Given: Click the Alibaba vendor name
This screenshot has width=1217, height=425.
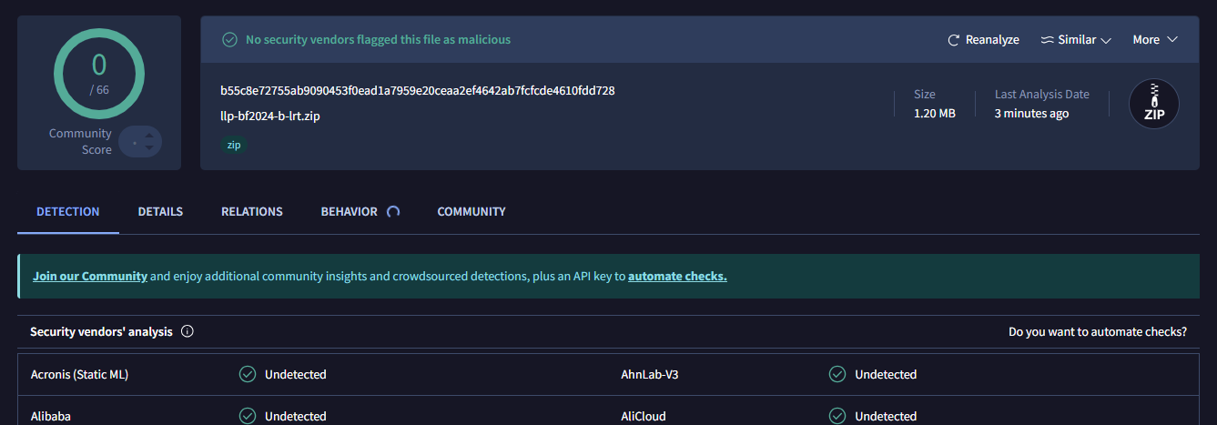Looking at the screenshot, I should coord(51,417).
